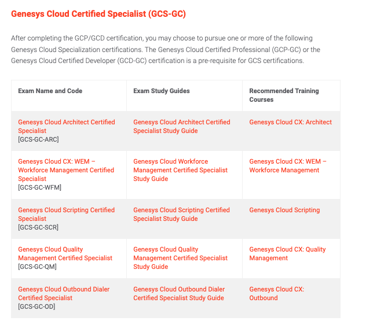Click Outbound Dialer Certified Specialist exam link
Screen dimensions: 373x336
[64, 293]
